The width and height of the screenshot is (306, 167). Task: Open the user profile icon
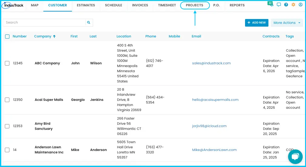point(301,5)
